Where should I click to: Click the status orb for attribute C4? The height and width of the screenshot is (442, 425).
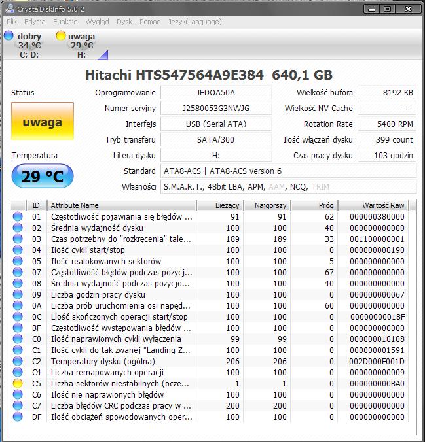coord(18,372)
